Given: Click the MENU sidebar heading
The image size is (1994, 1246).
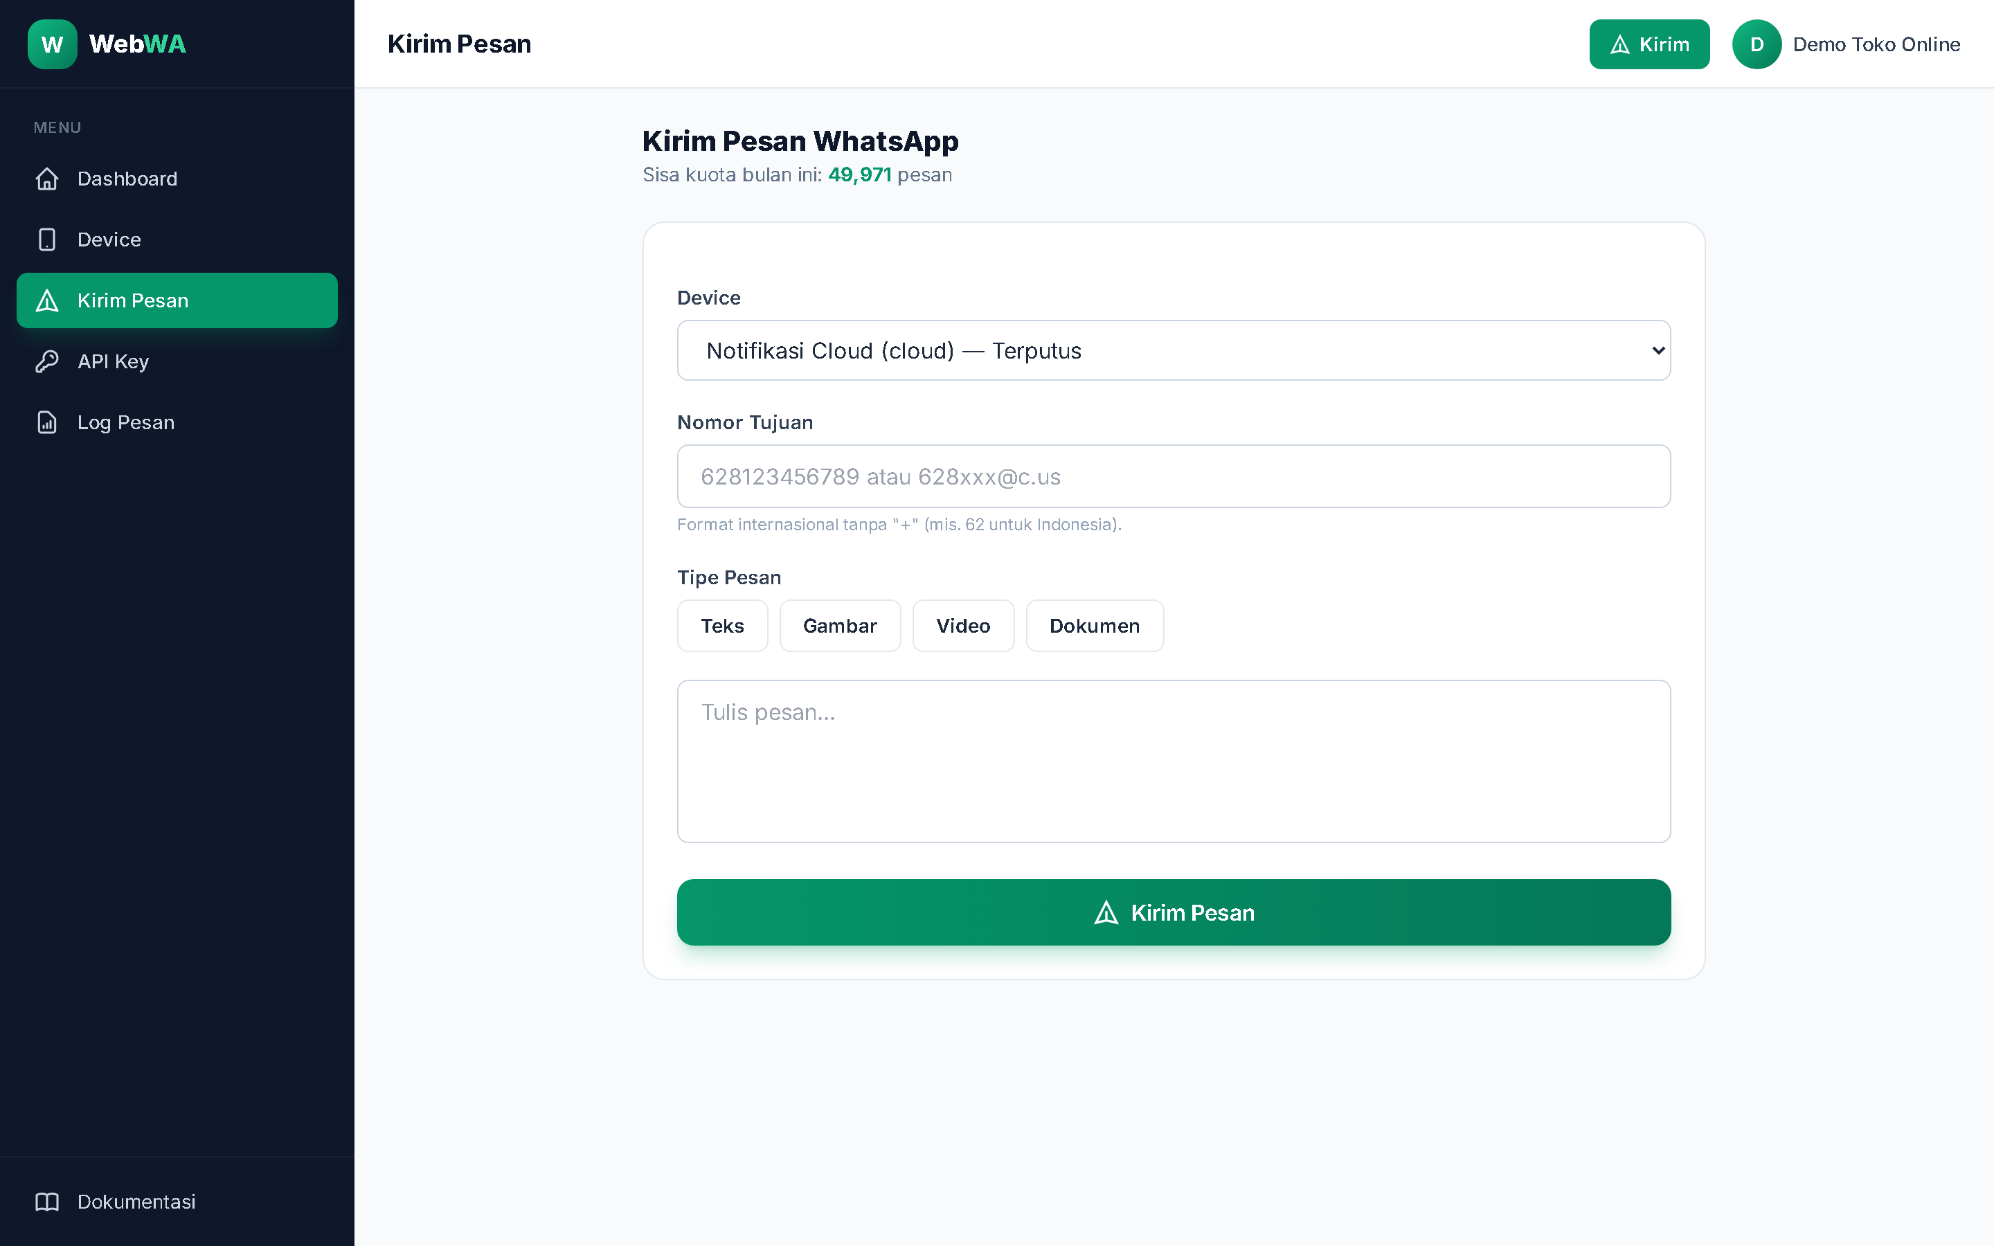Looking at the screenshot, I should pos(57,128).
